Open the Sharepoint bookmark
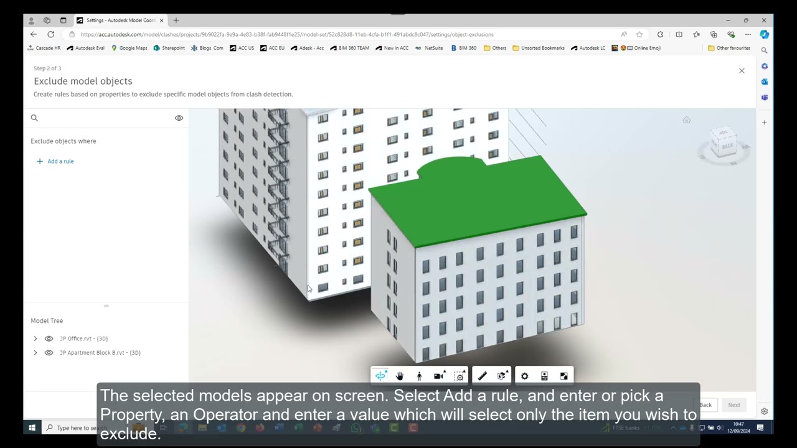 tap(169, 48)
